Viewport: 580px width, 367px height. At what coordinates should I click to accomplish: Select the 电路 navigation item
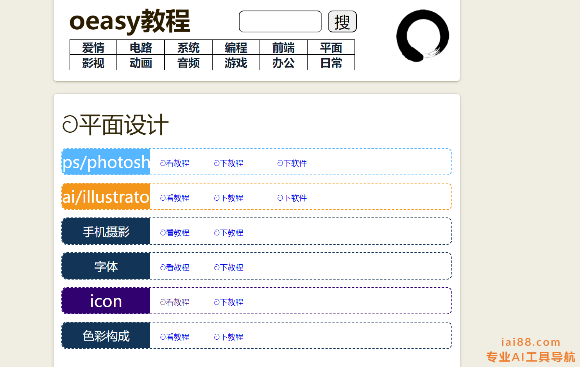click(x=141, y=48)
